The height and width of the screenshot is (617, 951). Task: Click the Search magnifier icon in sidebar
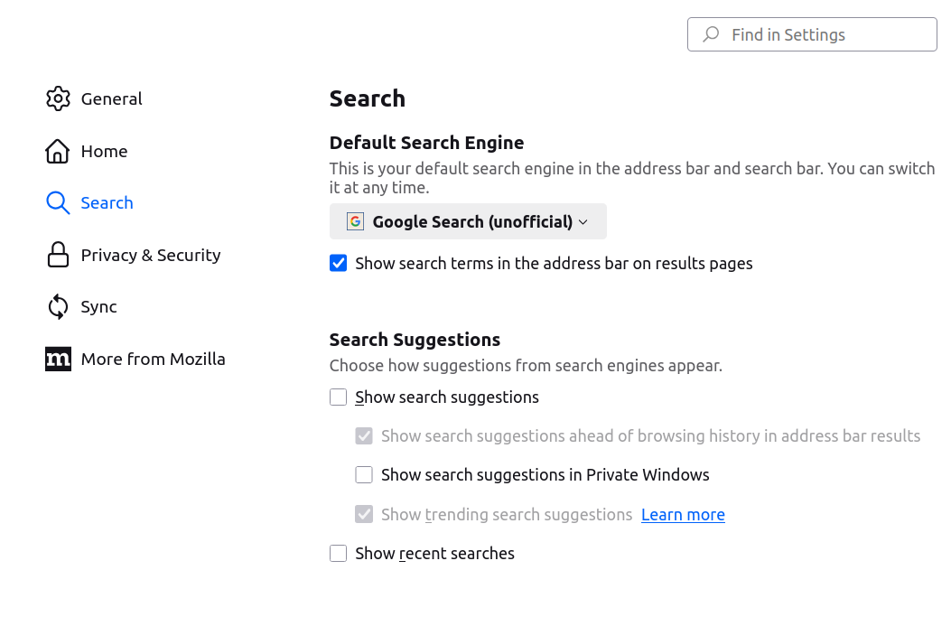coord(58,202)
